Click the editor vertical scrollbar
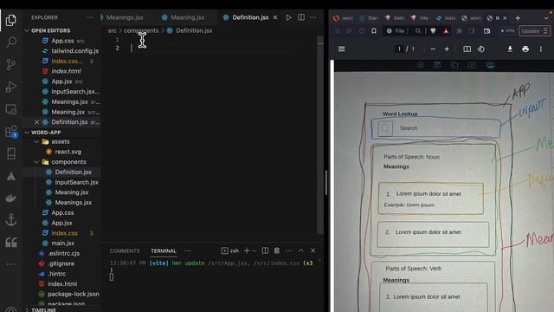554x312 pixels. coord(320,134)
